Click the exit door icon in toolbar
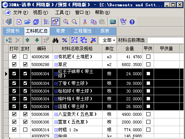 (8, 22)
